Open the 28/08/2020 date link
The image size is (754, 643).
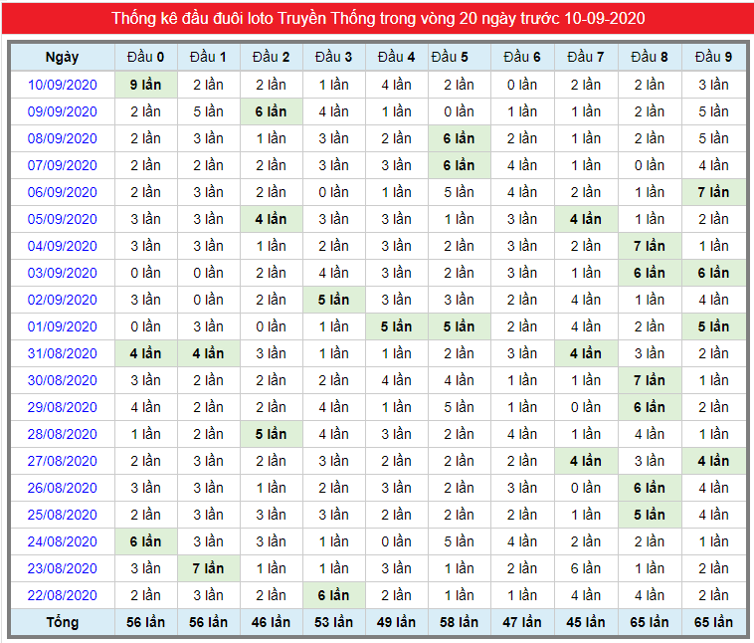[x=63, y=434]
